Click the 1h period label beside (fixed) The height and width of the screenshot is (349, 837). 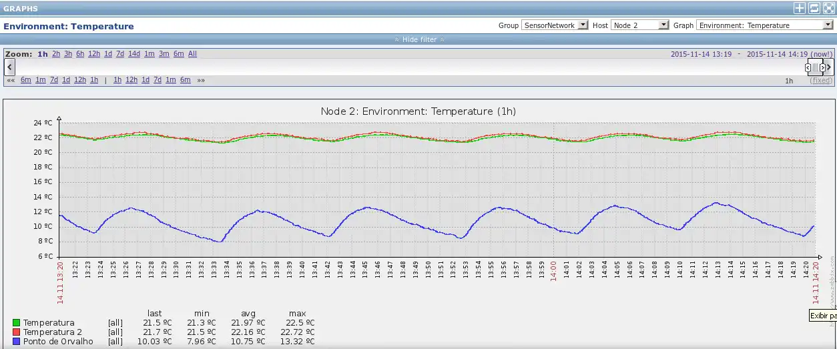[x=789, y=81]
